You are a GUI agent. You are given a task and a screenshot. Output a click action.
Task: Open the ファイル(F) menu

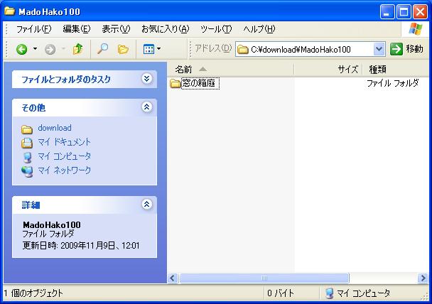tap(33, 29)
